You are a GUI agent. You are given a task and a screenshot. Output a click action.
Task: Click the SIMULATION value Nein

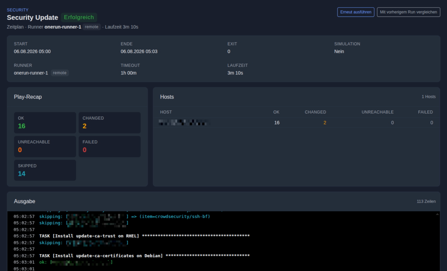coord(339,51)
